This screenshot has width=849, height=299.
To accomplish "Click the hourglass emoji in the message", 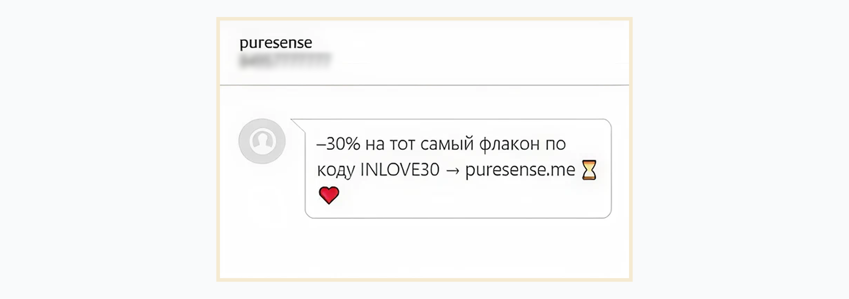I will pos(589,170).
